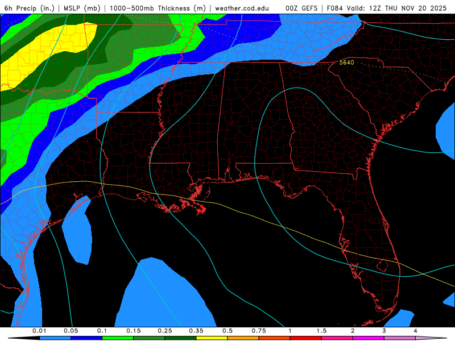Click the 0.15 legend value
The height and width of the screenshot is (341, 455).
pos(134,331)
